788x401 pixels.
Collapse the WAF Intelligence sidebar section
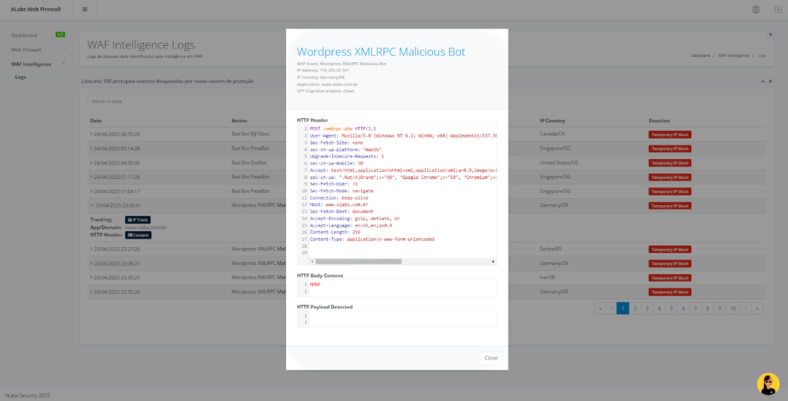click(63, 62)
